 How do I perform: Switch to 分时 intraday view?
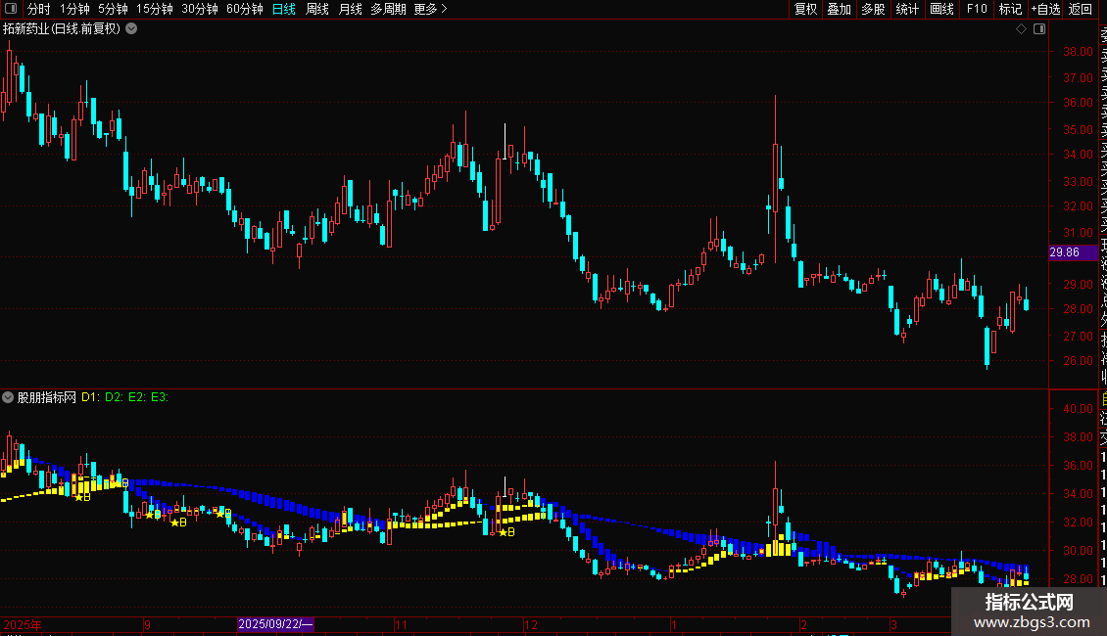tap(39, 9)
